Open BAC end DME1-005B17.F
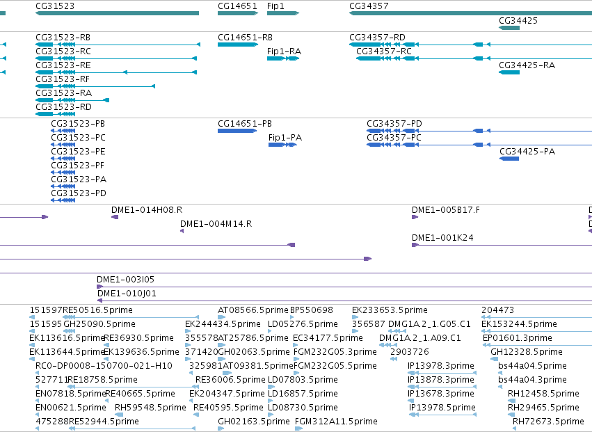The height and width of the screenshot is (432, 592). (415, 217)
